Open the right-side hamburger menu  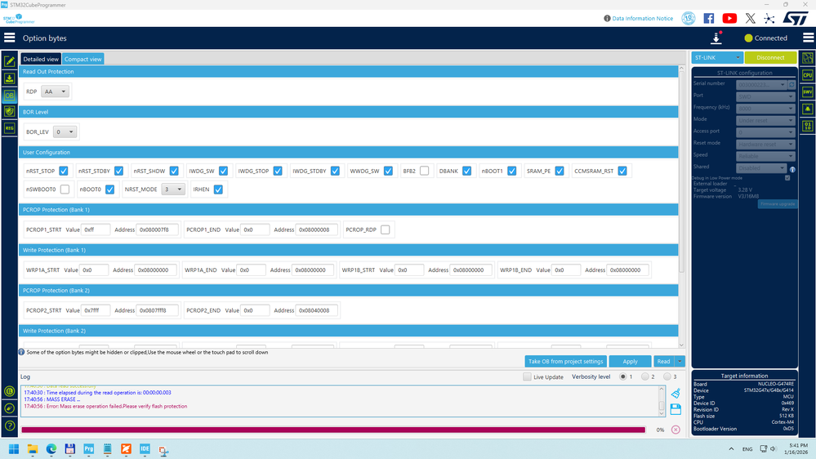(808, 38)
